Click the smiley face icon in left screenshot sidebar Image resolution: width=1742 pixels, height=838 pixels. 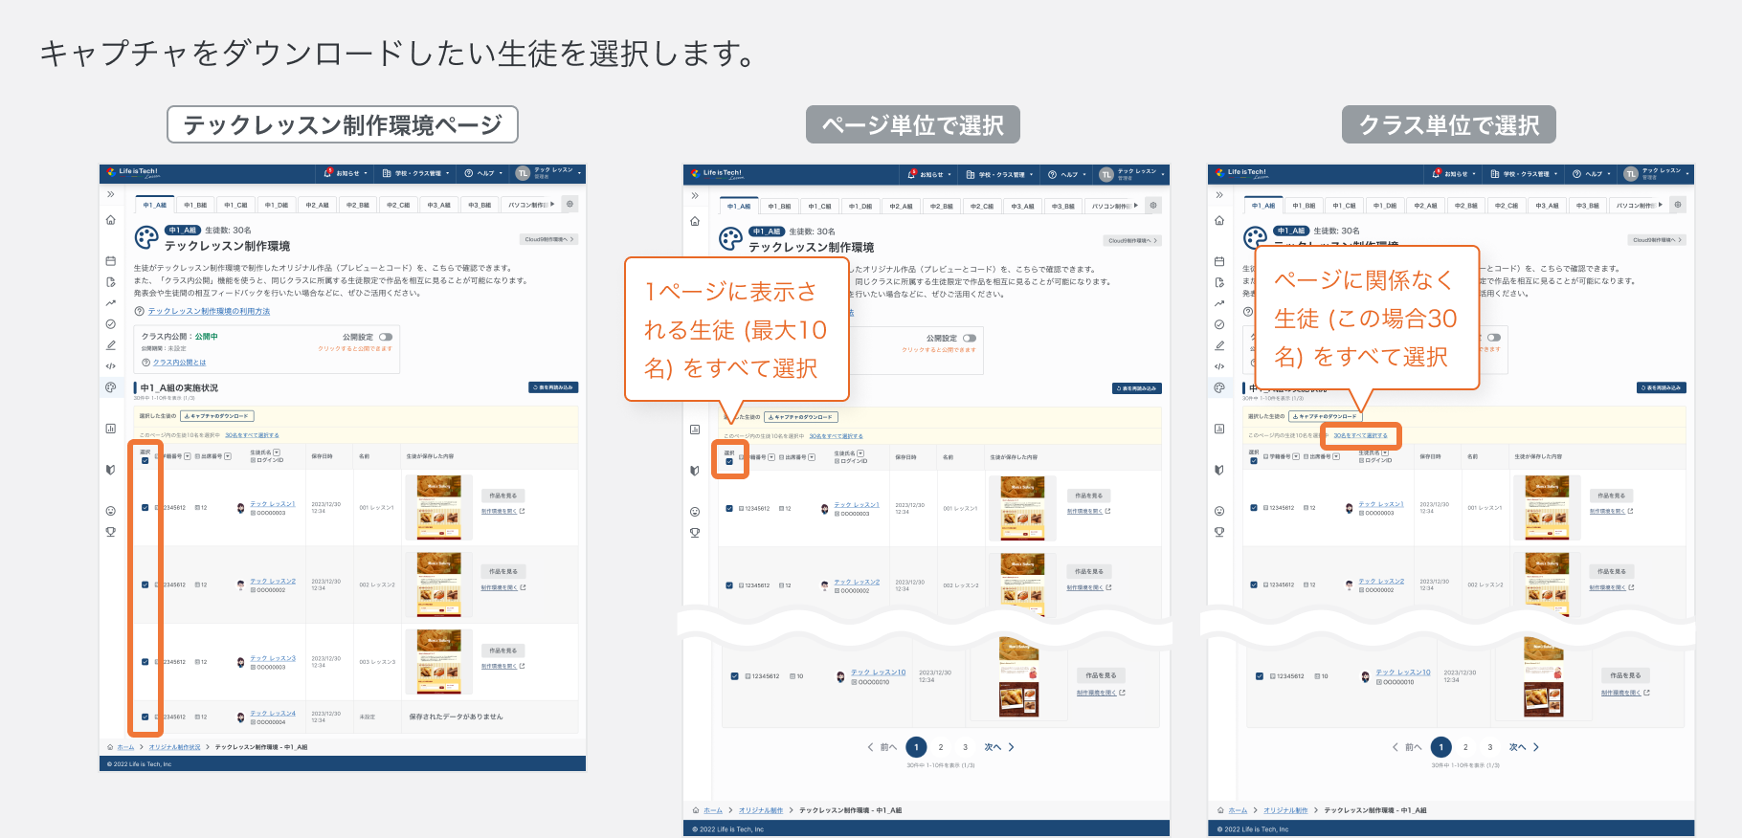110,511
